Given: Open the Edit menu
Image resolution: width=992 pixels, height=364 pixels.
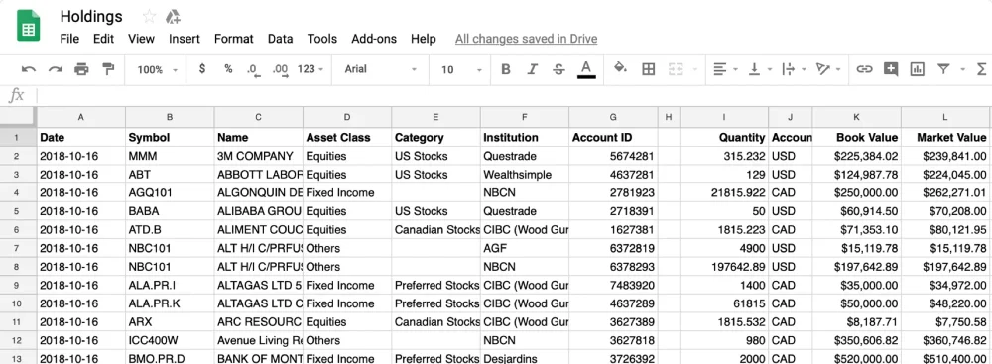Looking at the screenshot, I should (x=104, y=39).
